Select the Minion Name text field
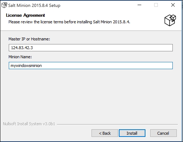183x142 pixels. point(91,66)
